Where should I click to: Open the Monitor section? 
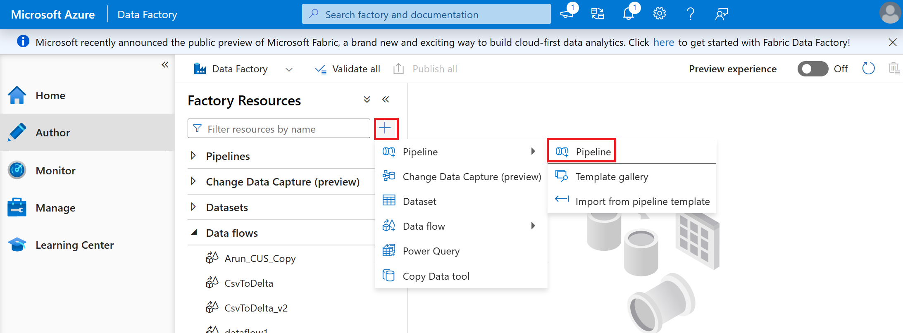coord(87,170)
